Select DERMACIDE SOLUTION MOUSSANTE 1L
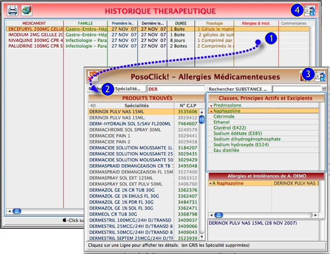 tap(144, 148)
